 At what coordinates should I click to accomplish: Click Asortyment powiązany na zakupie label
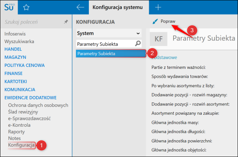tap(185, 113)
